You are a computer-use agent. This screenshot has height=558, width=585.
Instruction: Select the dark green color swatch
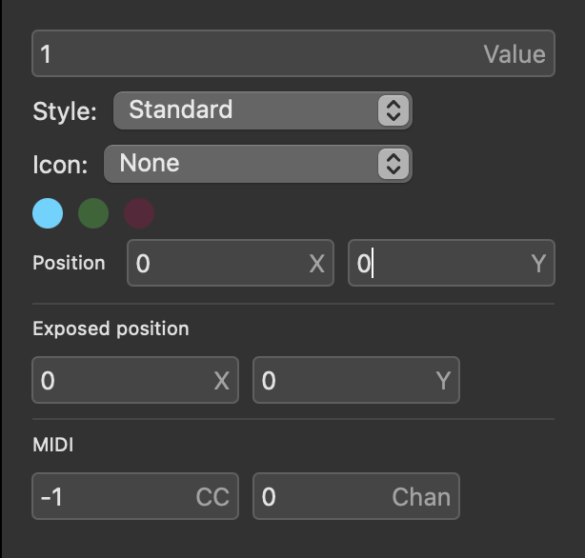(x=93, y=213)
